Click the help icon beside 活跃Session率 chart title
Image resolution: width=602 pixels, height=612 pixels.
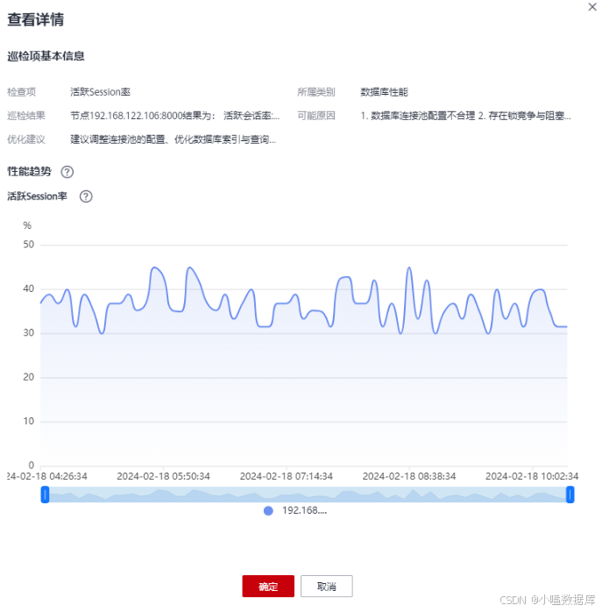click(x=86, y=196)
